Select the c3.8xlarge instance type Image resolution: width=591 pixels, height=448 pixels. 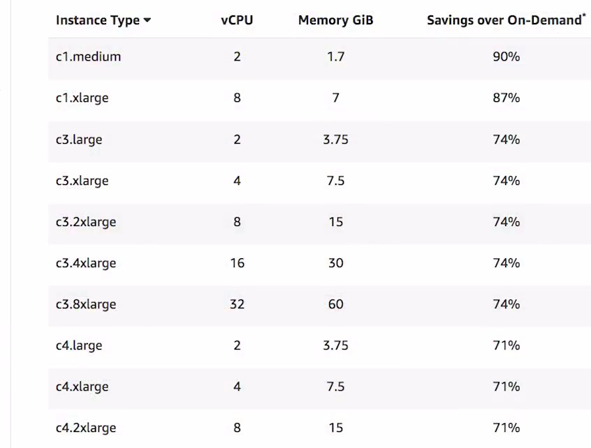86,304
